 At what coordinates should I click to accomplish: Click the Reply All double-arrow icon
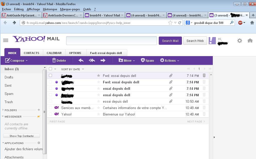click(x=92, y=60)
